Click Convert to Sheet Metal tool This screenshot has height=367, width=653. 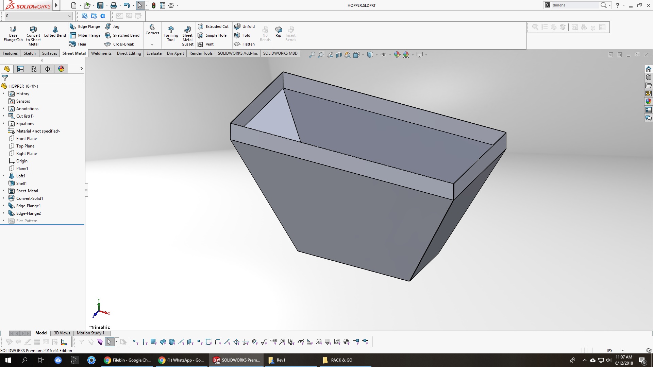[33, 36]
